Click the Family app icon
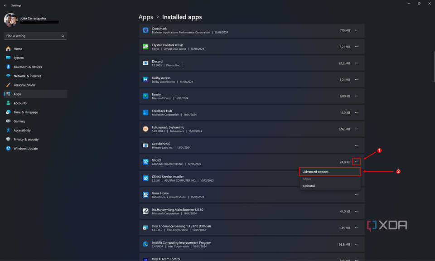 click(x=145, y=96)
